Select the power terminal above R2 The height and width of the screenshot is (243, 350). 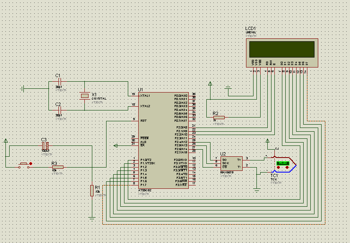tap(210, 83)
